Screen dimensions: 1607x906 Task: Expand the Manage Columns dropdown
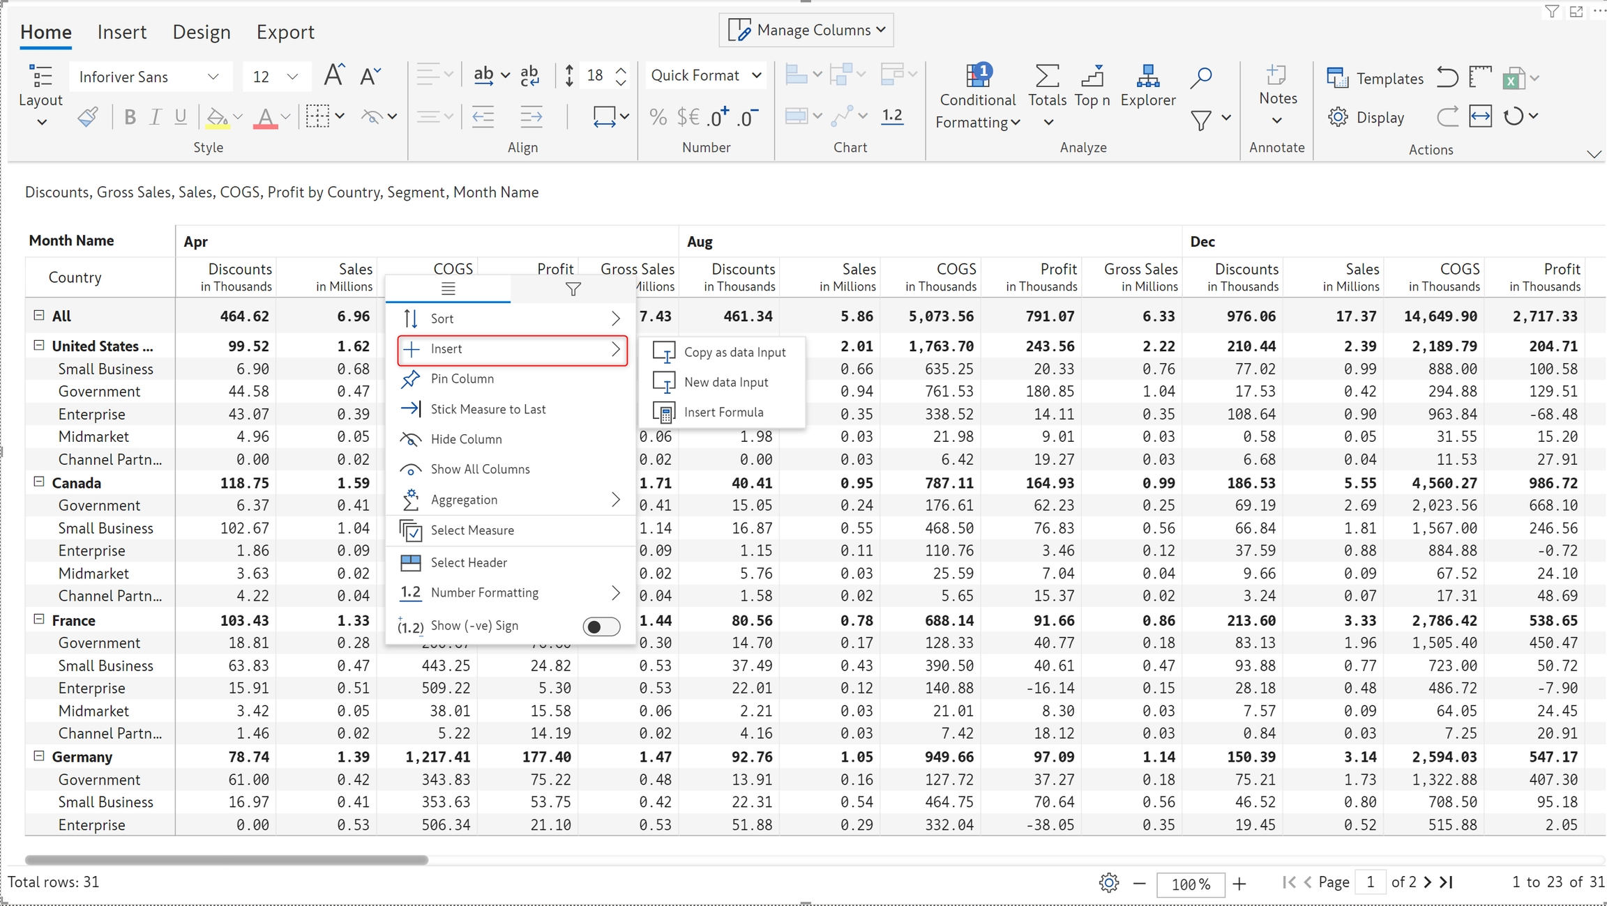pyautogui.click(x=806, y=30)
